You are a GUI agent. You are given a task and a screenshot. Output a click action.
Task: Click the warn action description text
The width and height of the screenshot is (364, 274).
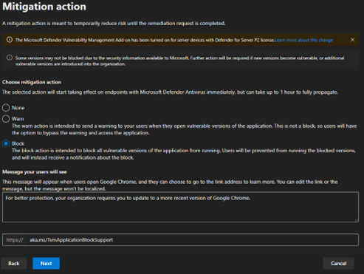click(184, 129)
